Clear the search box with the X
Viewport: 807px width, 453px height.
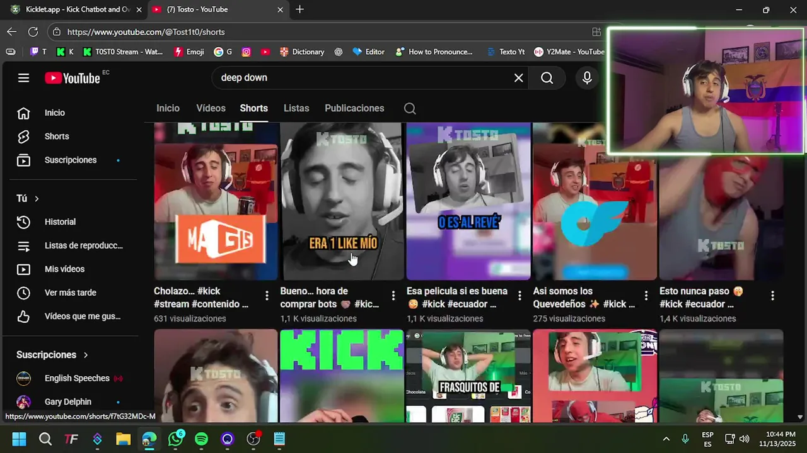pyautogui.click(x=518, y=78)
